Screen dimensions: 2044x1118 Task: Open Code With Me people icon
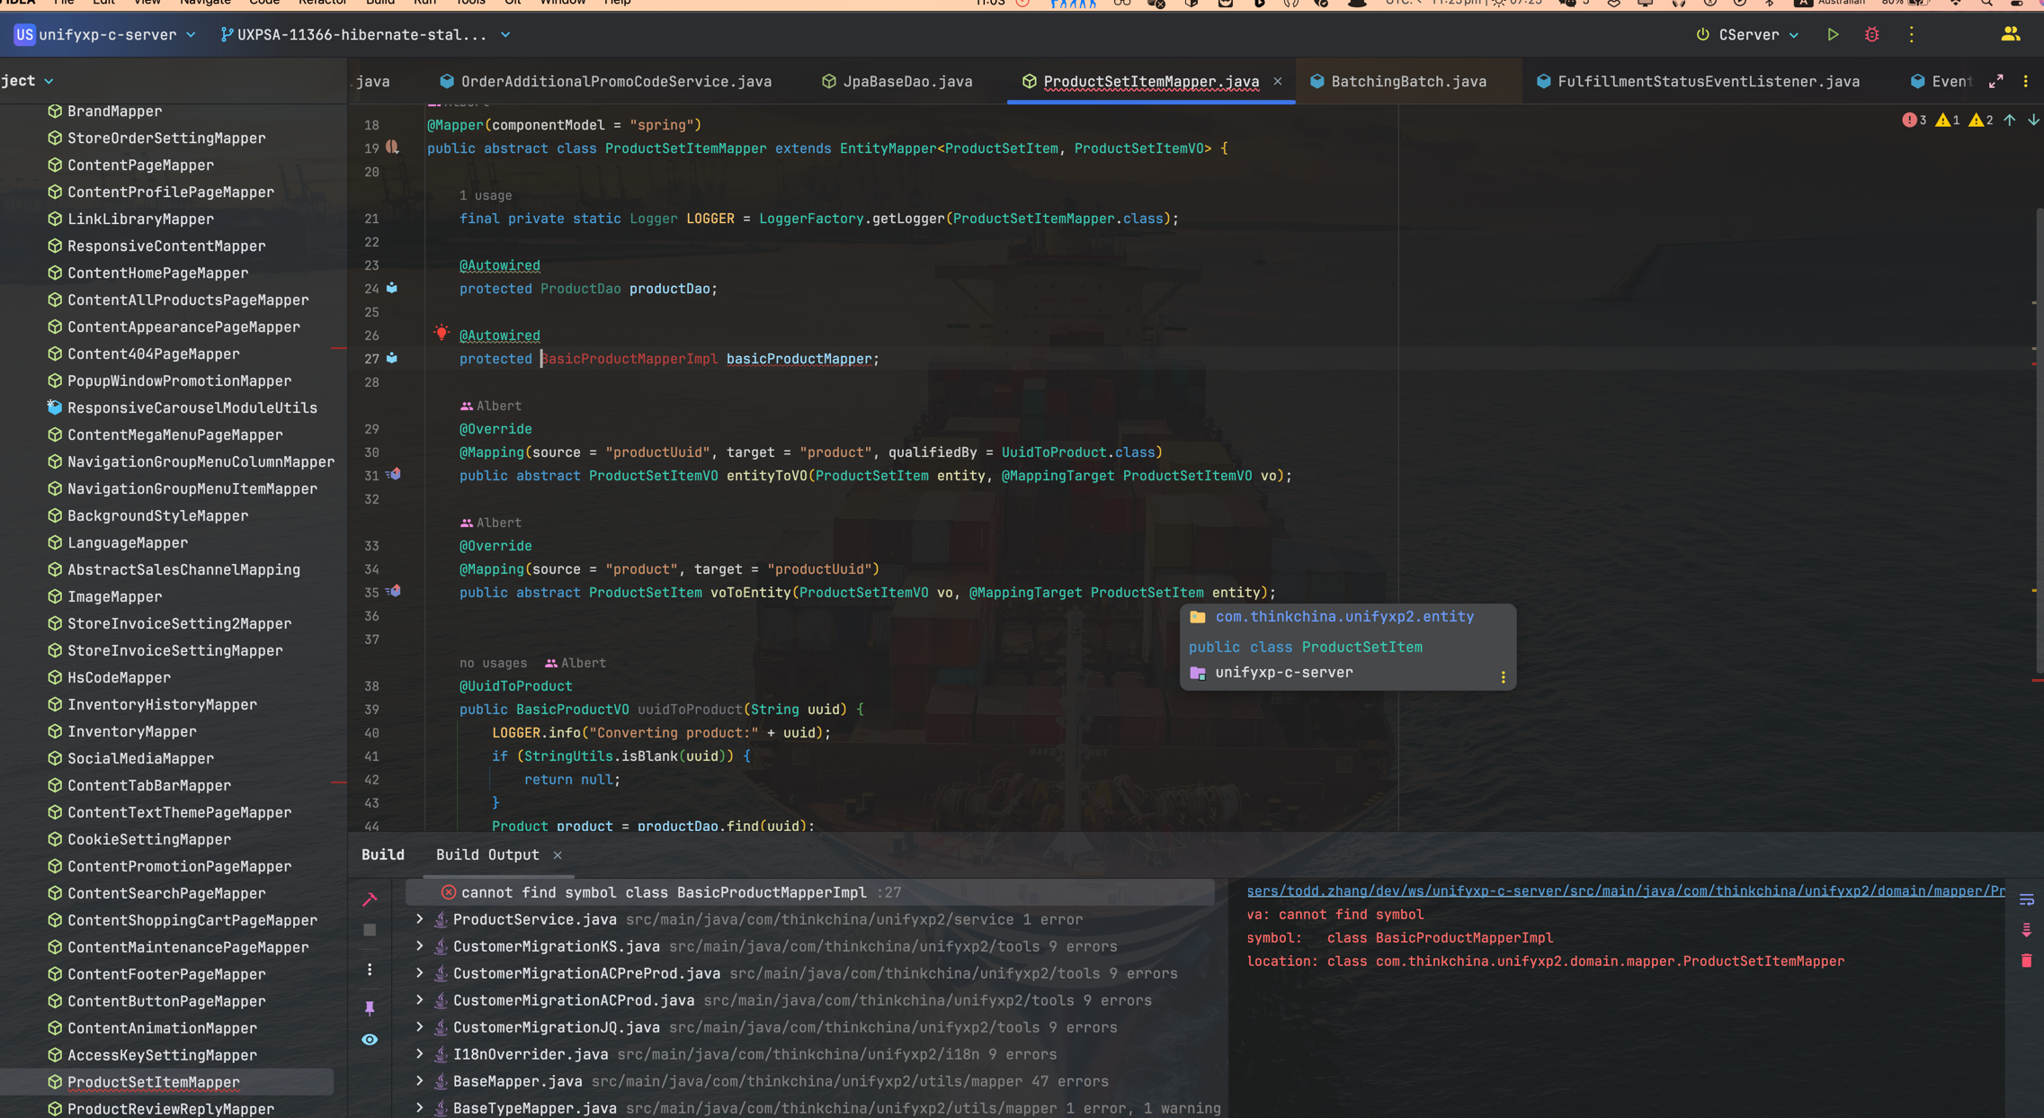pos(2010,34)
